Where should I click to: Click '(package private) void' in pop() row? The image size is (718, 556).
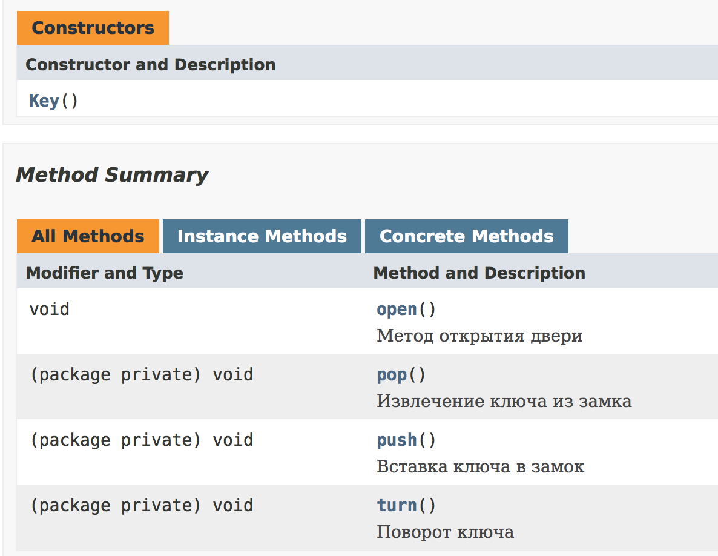coord(142,375)
